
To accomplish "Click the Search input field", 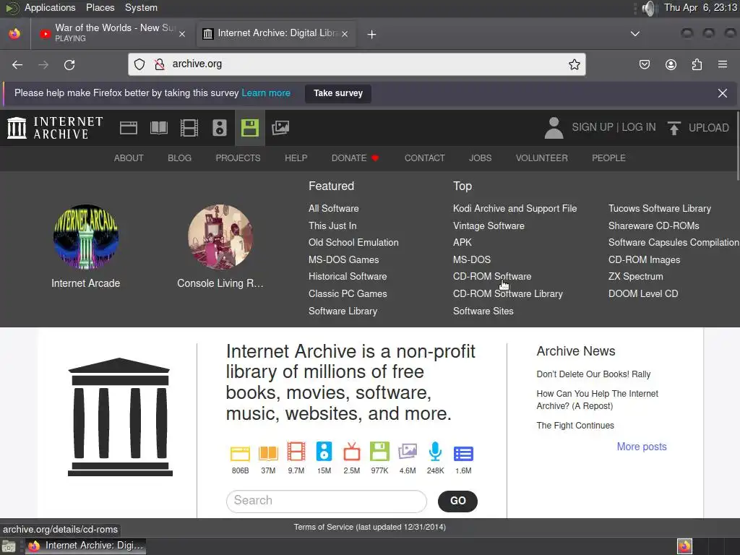I will (x=327, y=502).
